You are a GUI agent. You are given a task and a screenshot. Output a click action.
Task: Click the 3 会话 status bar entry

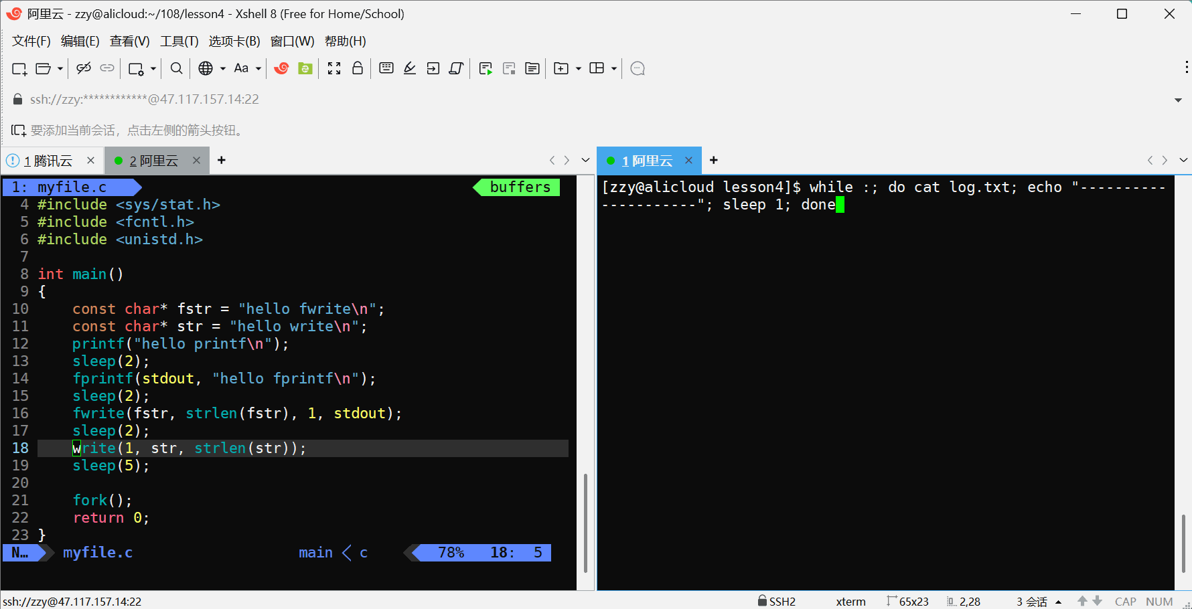pyautogui.click(x=1032, y=602)
